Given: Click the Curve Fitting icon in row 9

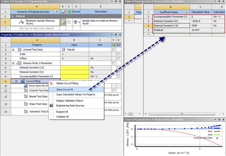Looking at the screenshot, I should (23, 81).
